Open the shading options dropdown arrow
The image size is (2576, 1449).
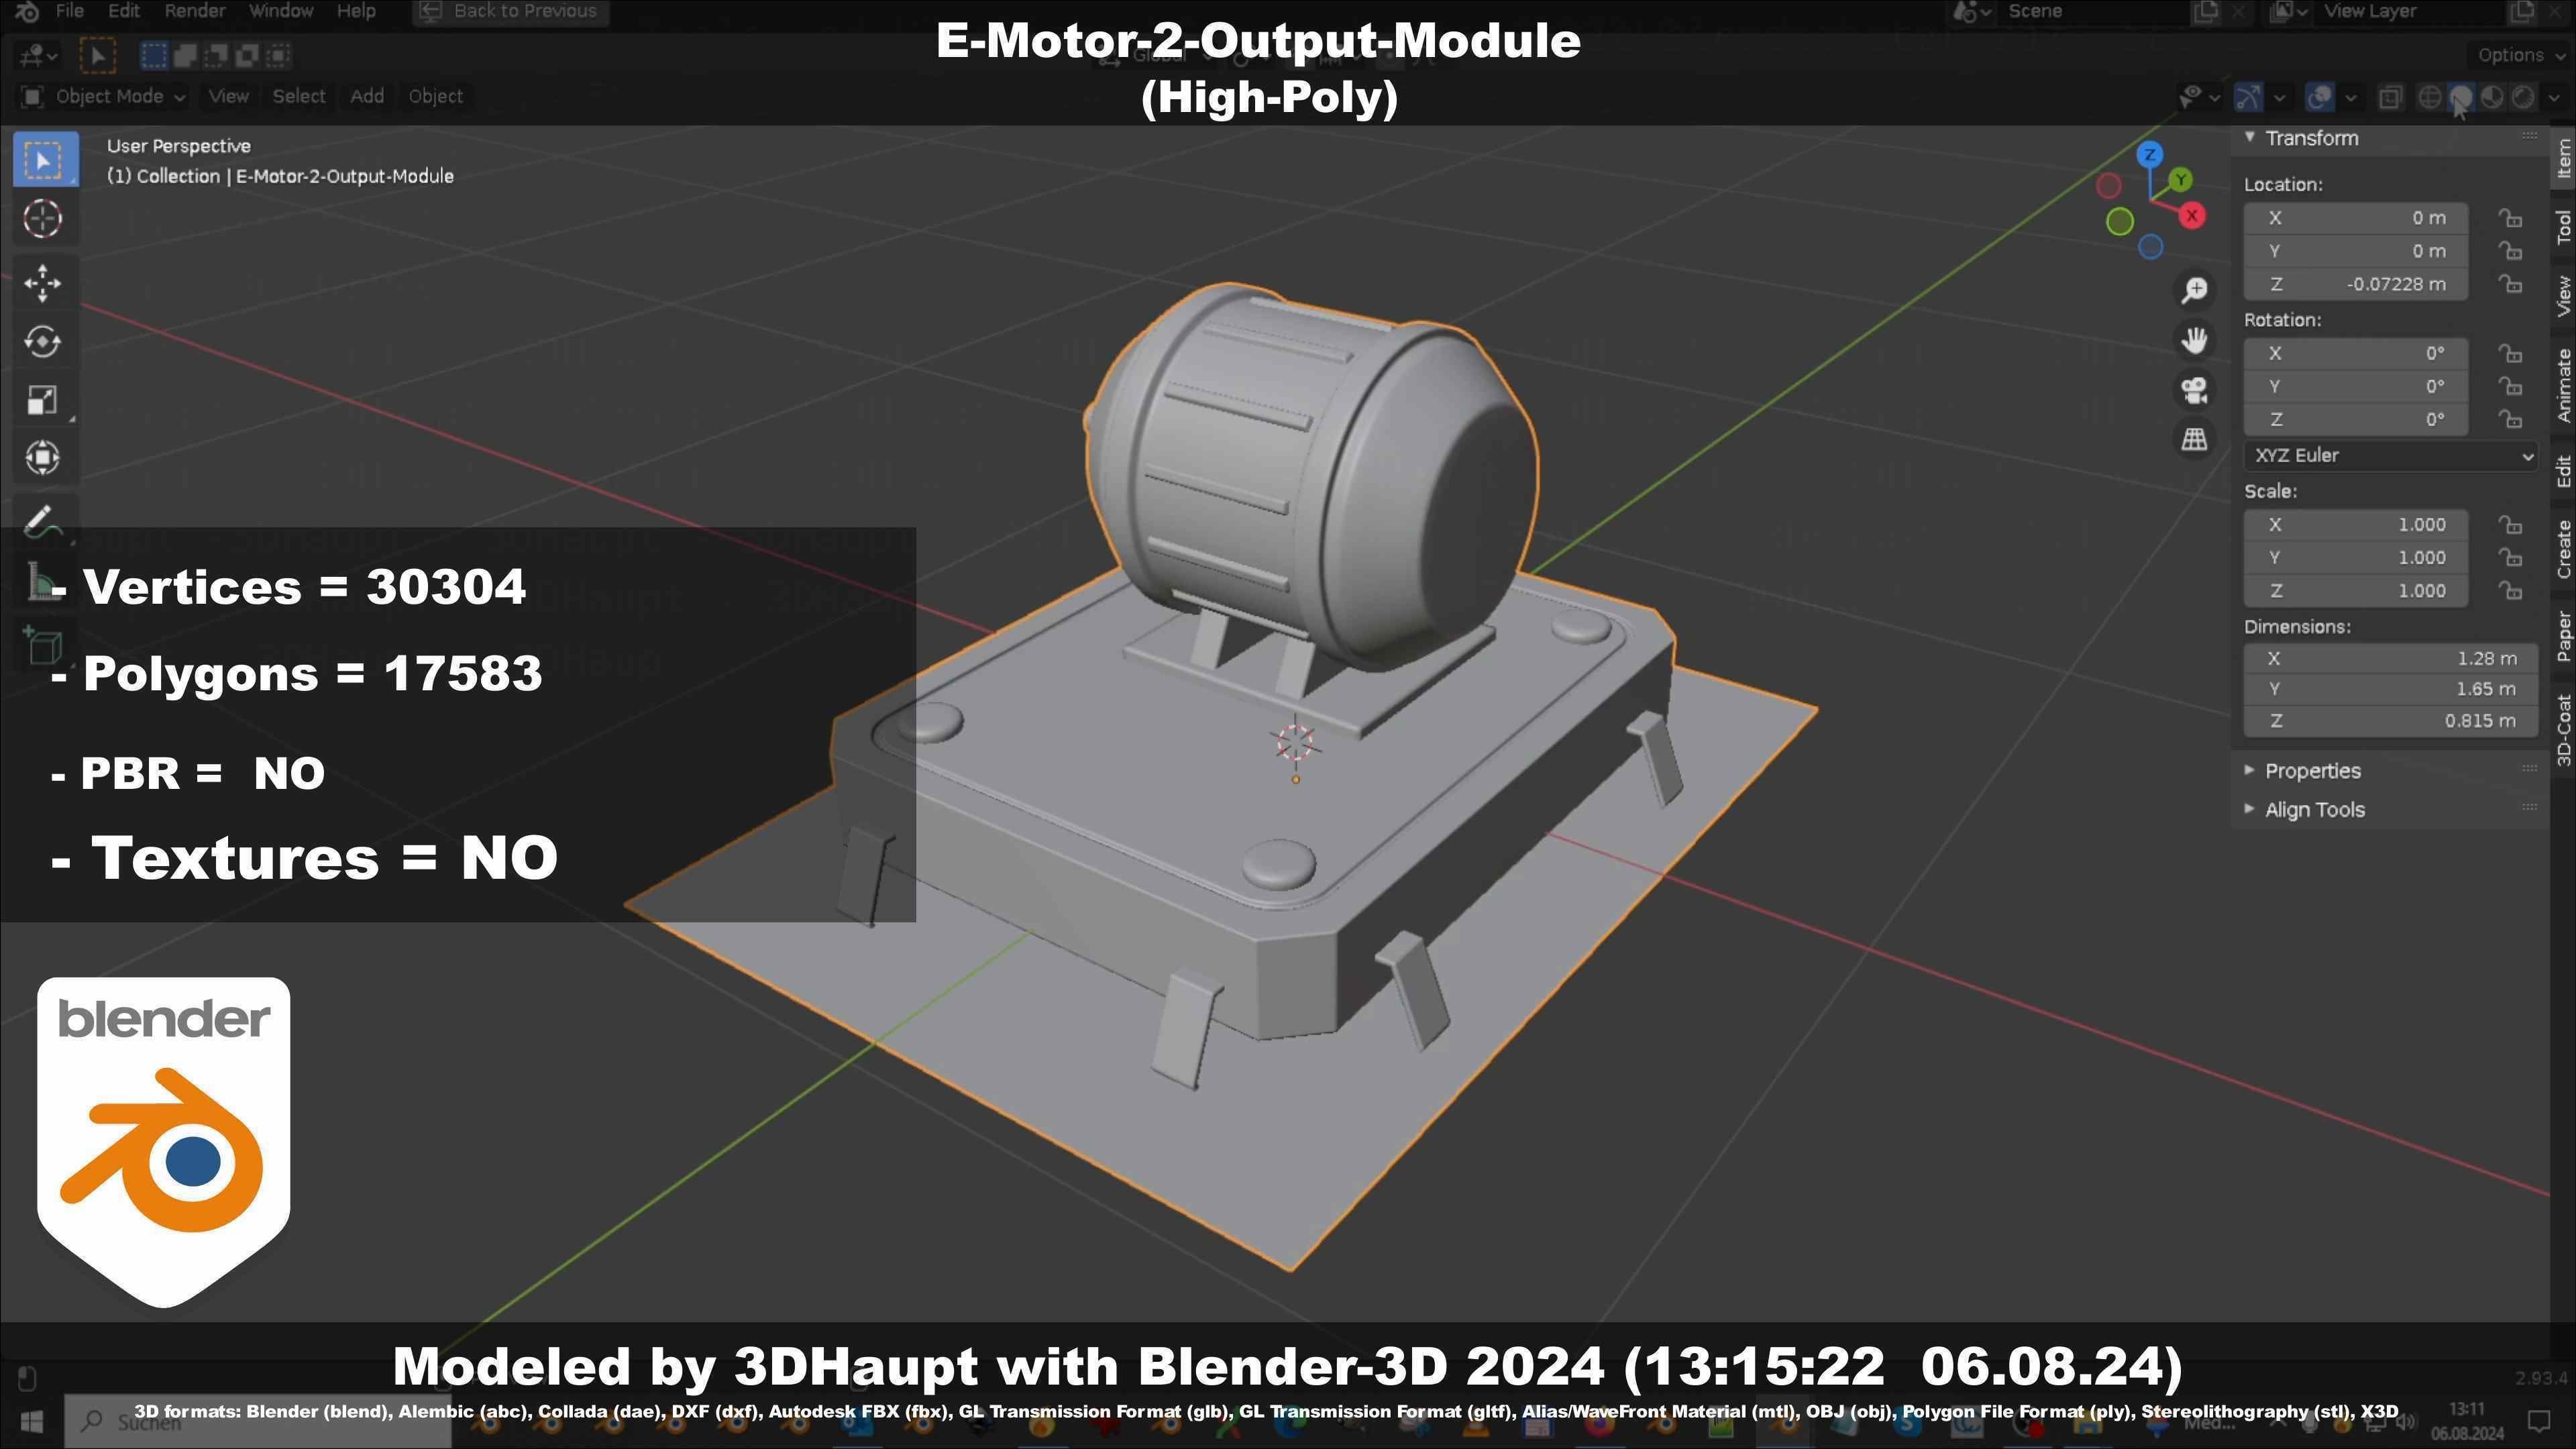pyautogui.click(x=2553, y=97)
